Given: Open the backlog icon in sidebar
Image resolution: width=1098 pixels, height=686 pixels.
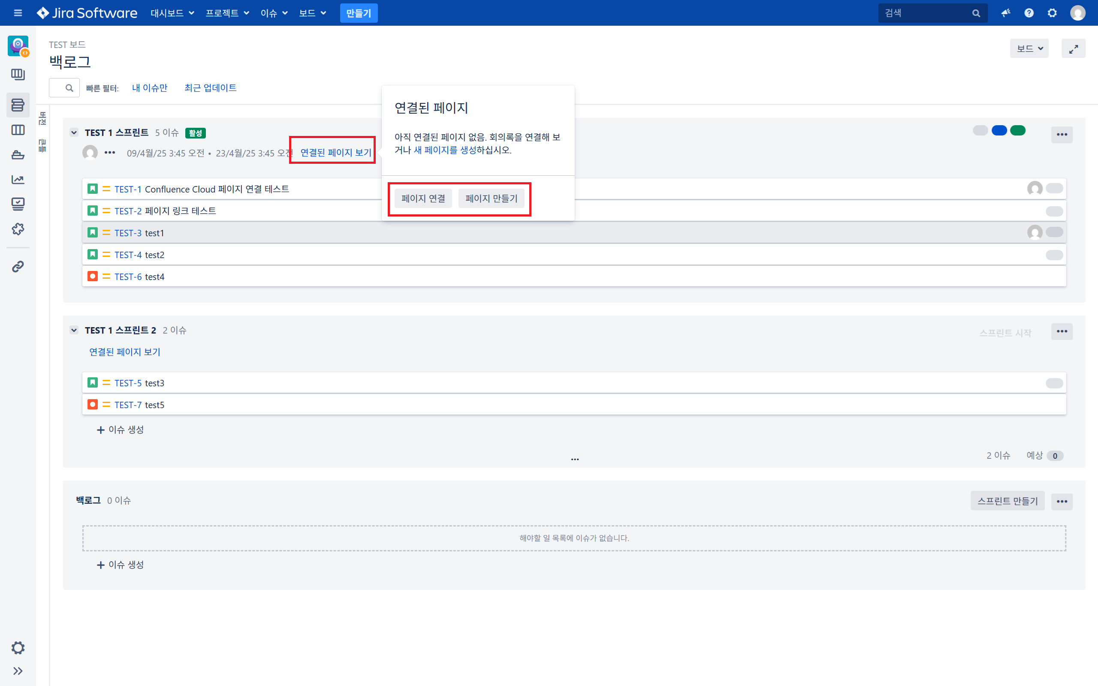Looking at the screenshot, I should pyautogui.click(x=18, y=105).
